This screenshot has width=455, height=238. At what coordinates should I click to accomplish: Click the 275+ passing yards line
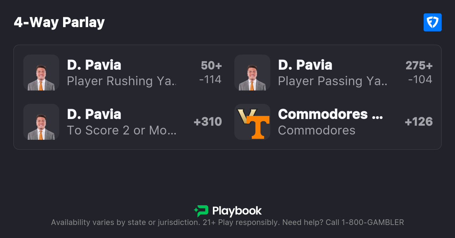pos(419,65)
